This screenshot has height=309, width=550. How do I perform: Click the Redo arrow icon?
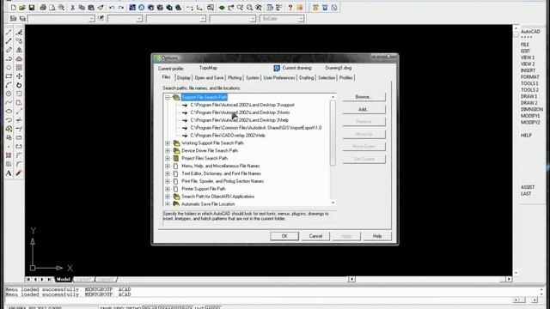120,8
